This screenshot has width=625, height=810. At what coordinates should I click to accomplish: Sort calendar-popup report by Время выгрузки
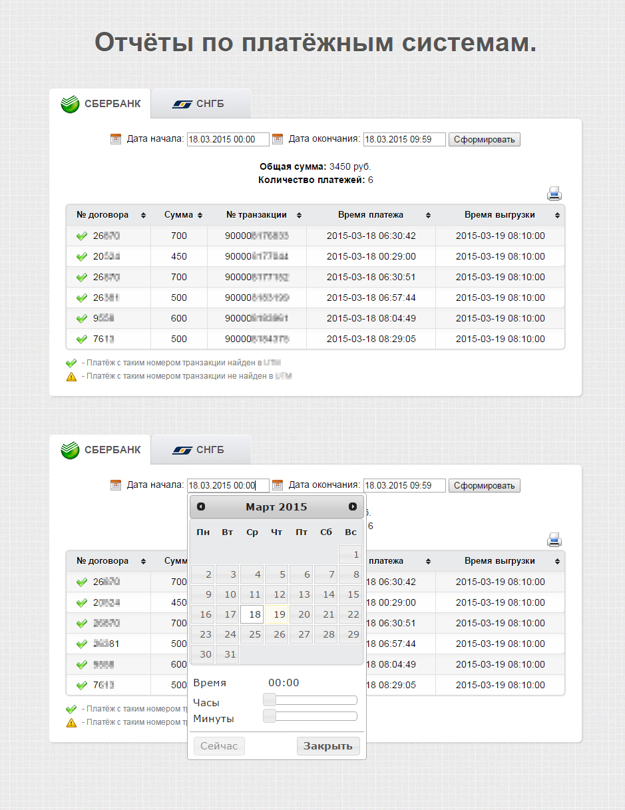[500, 561]
